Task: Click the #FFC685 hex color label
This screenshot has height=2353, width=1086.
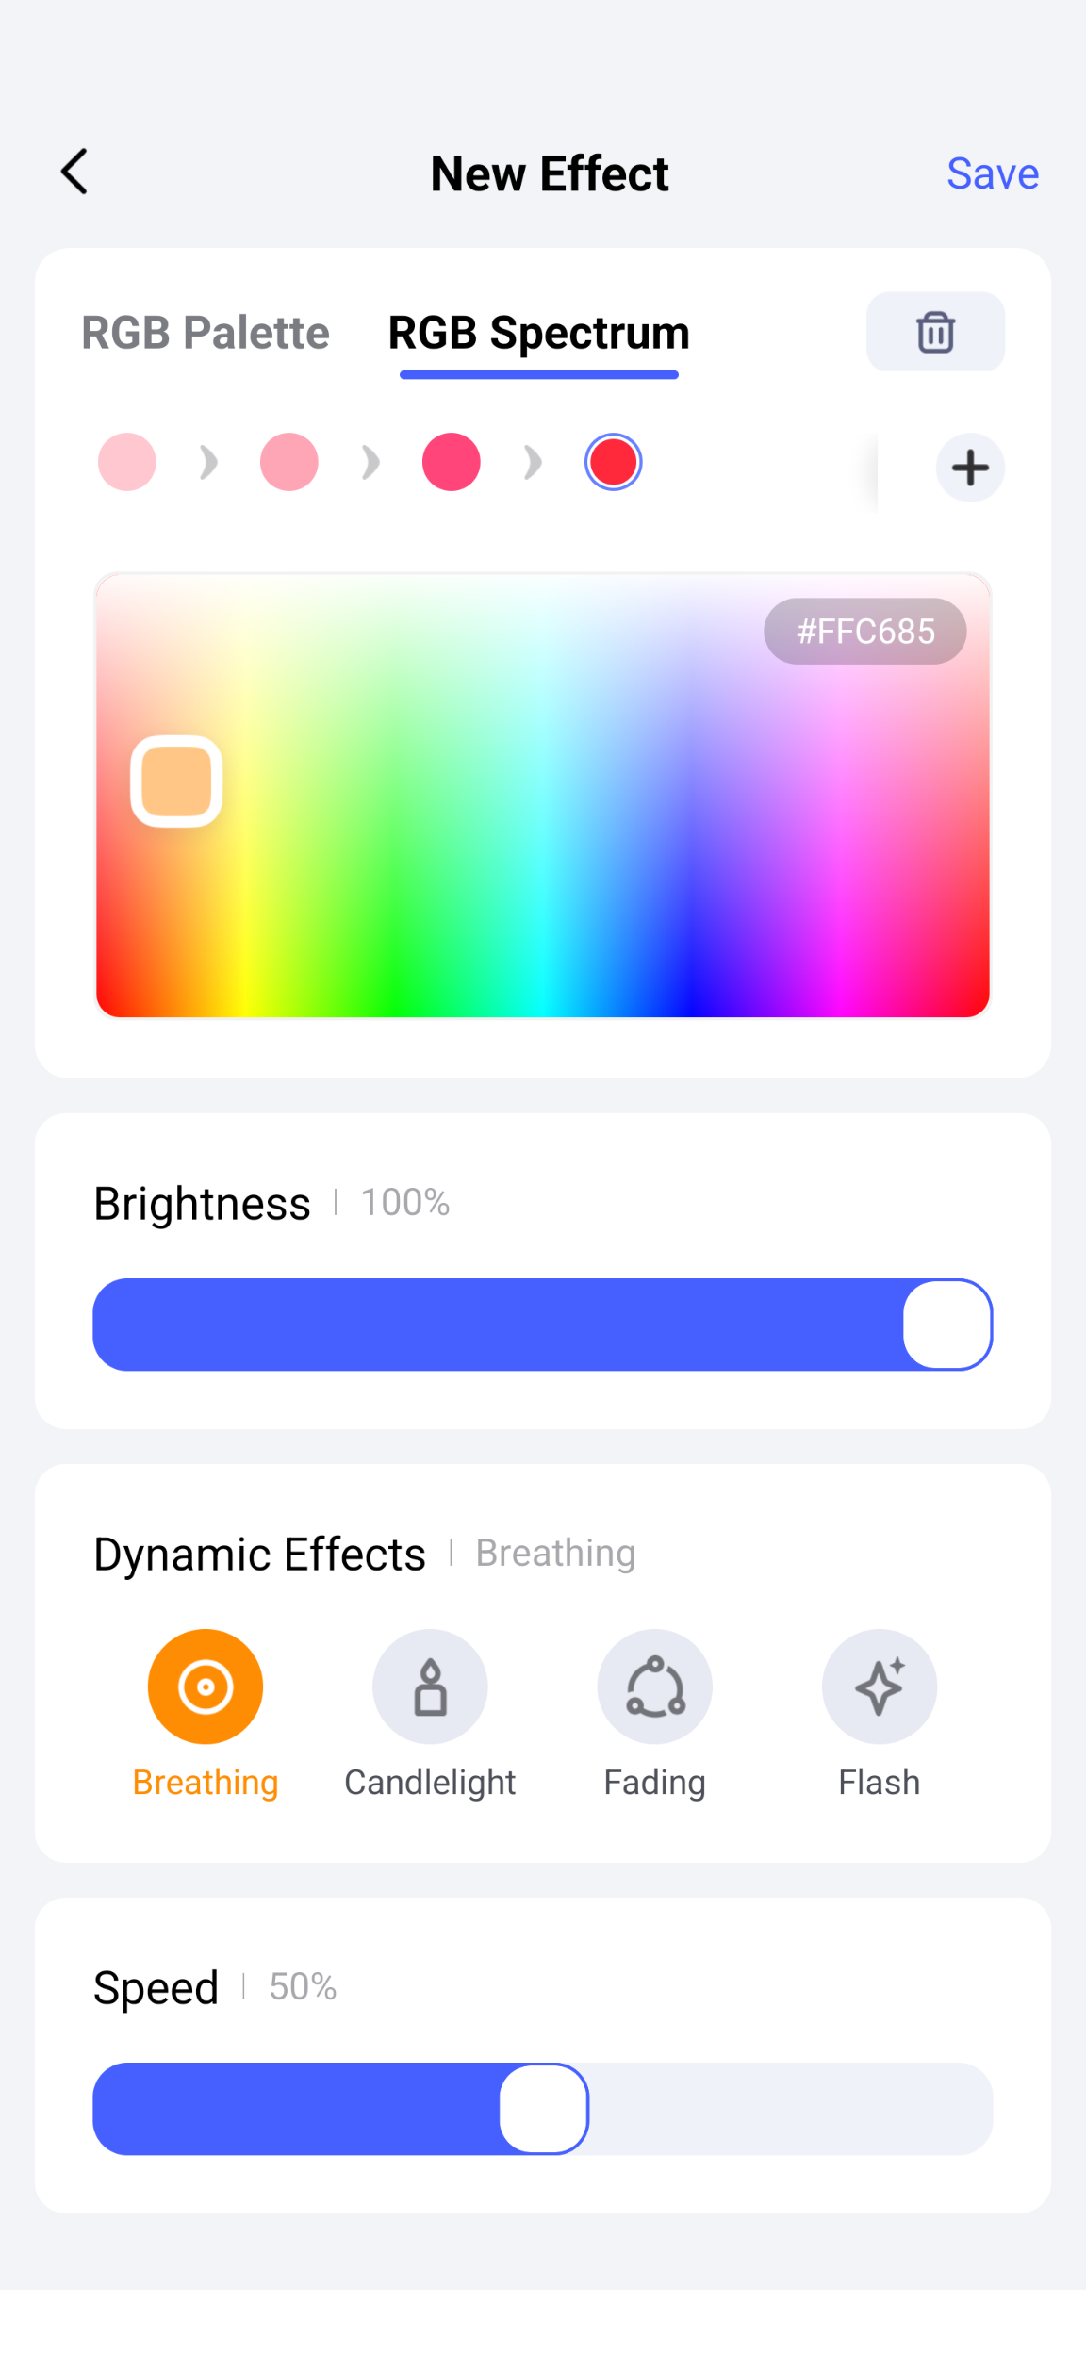Action: click(864, 632)
